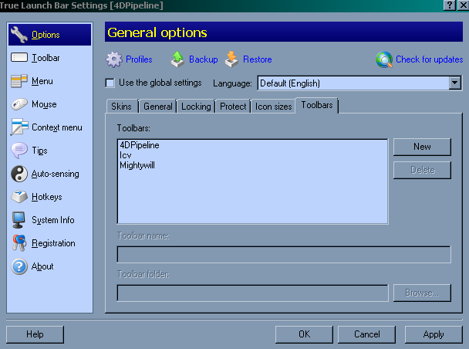Click the Hotkeys keyboard key icon
The image size is (469, 349).
19,197
